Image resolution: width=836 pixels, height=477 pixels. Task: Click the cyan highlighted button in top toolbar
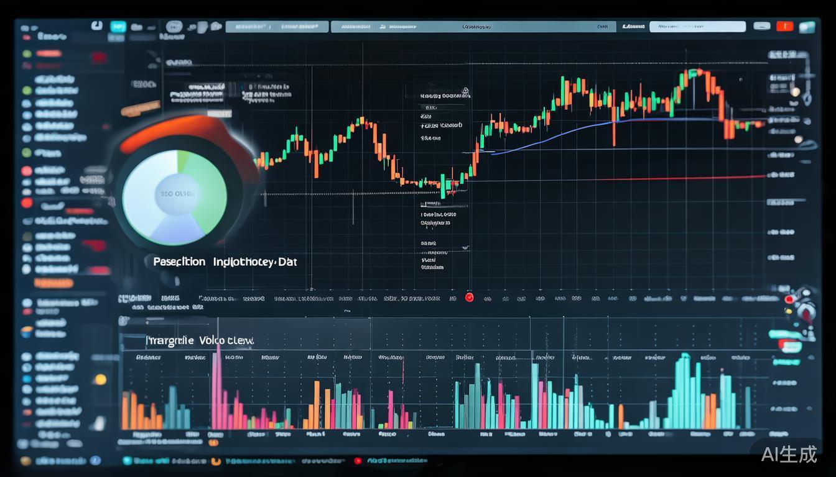tap(118, 27)
